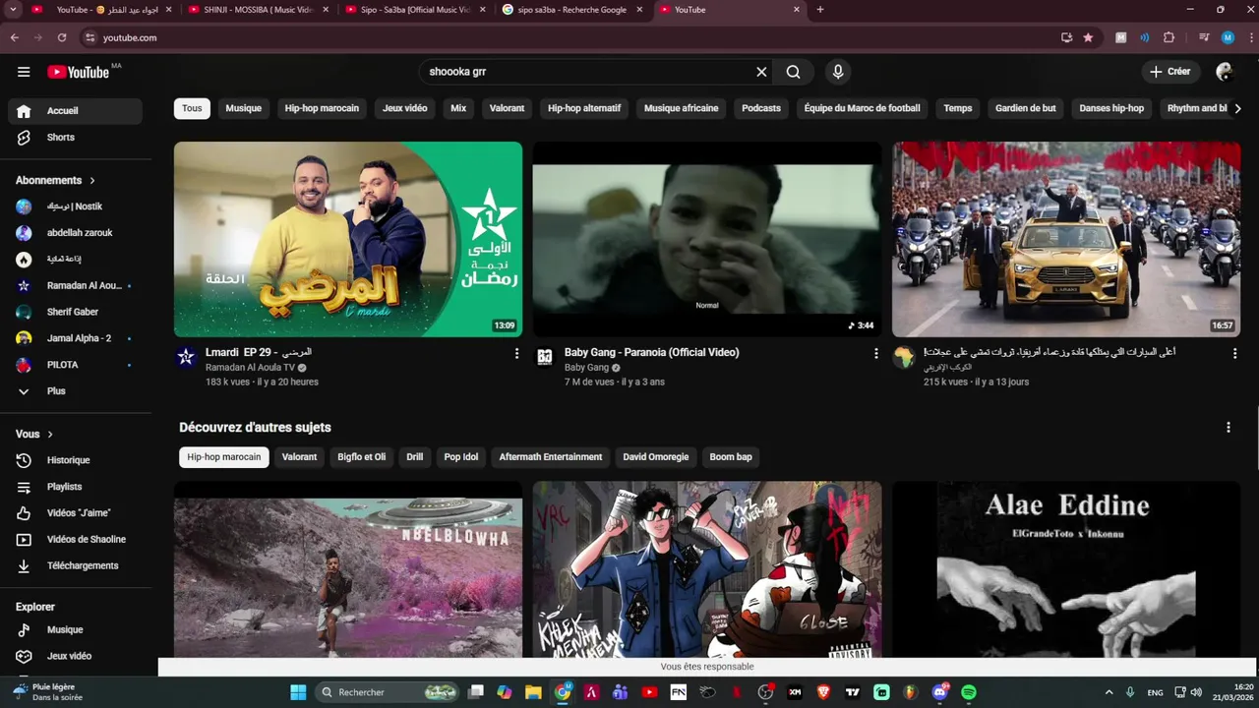Open the Baby Gang Paranoia thumbnail
The height and width of the screenshot is (708, 1259).
707,239
